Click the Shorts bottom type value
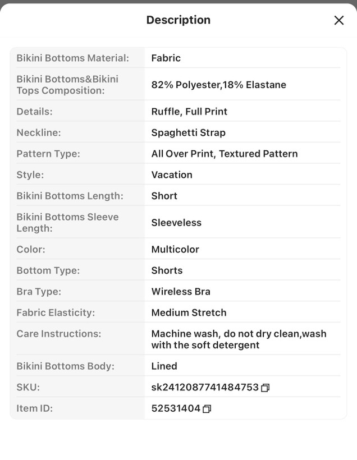This screenshot has height=460, width=357. pyautogui.click(x=167, y=270)
